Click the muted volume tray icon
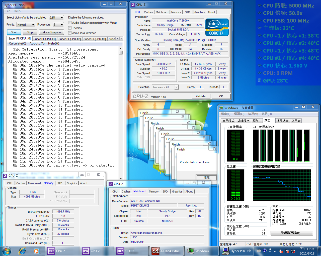This screenshot has height=256, width=321. [x=281, y=251]
